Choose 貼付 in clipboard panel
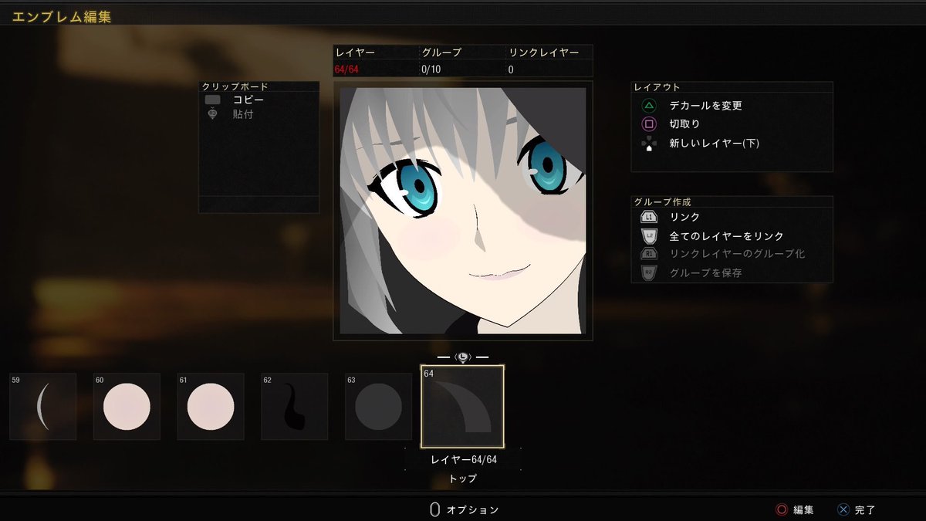926x521 pixels. [243, 114]
